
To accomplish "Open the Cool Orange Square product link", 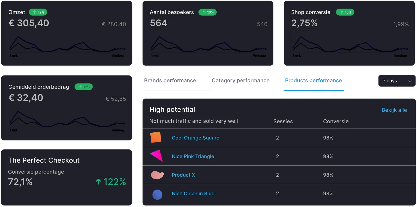I will tap(195, 138).
